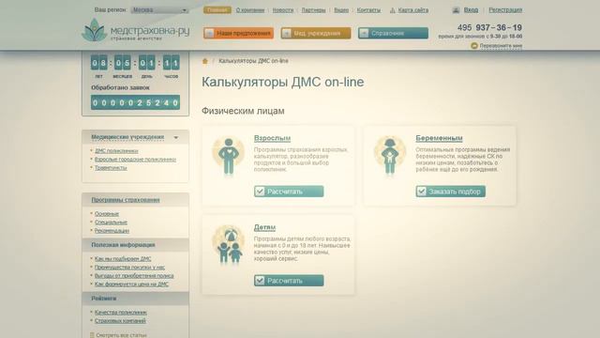The width and height of the screenshot is (600, 338).
Task: Open the О компании menu item
Action: pos(250,10)
